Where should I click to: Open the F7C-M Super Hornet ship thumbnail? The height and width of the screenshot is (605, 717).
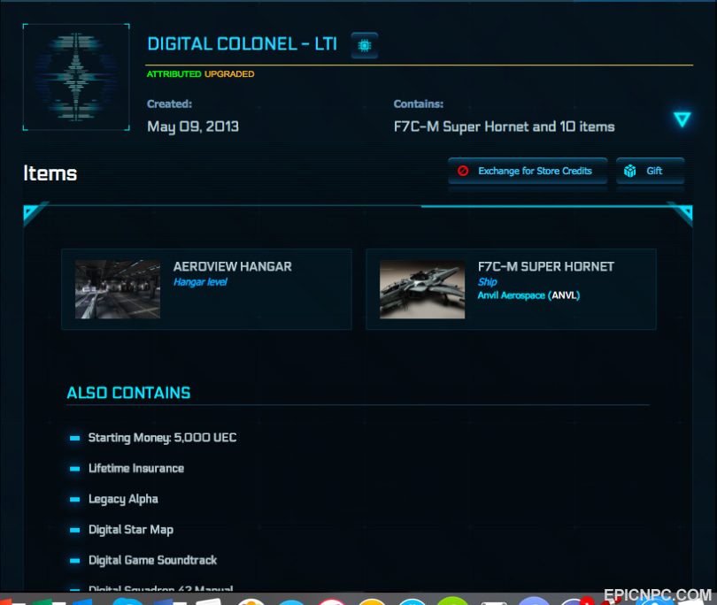[x=422, y=289]
